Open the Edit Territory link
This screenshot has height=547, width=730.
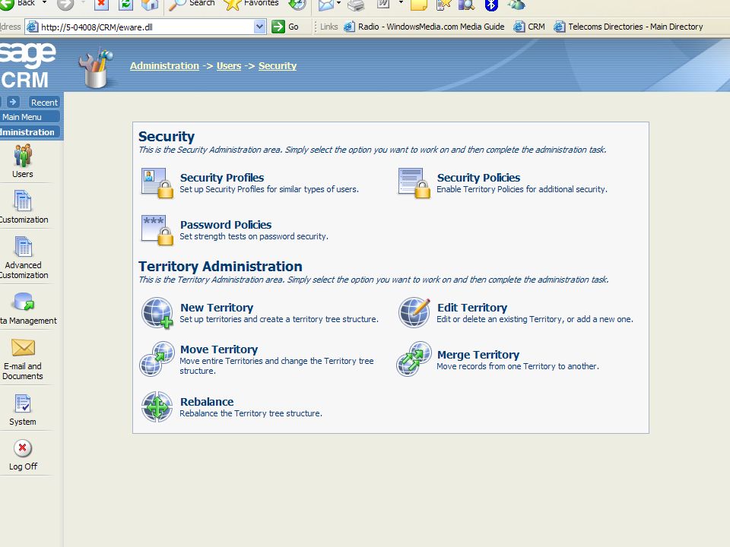pos(472,308)
